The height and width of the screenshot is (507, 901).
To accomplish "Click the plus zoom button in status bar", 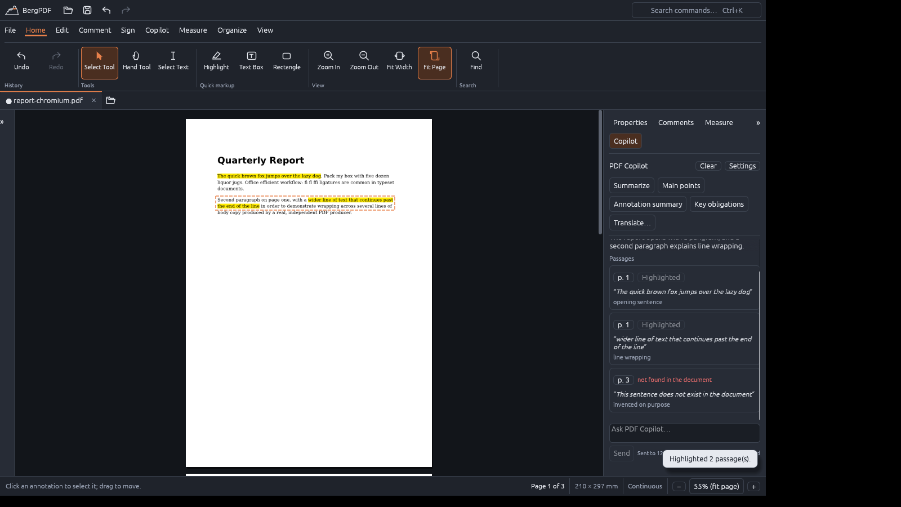I will 753,487.
